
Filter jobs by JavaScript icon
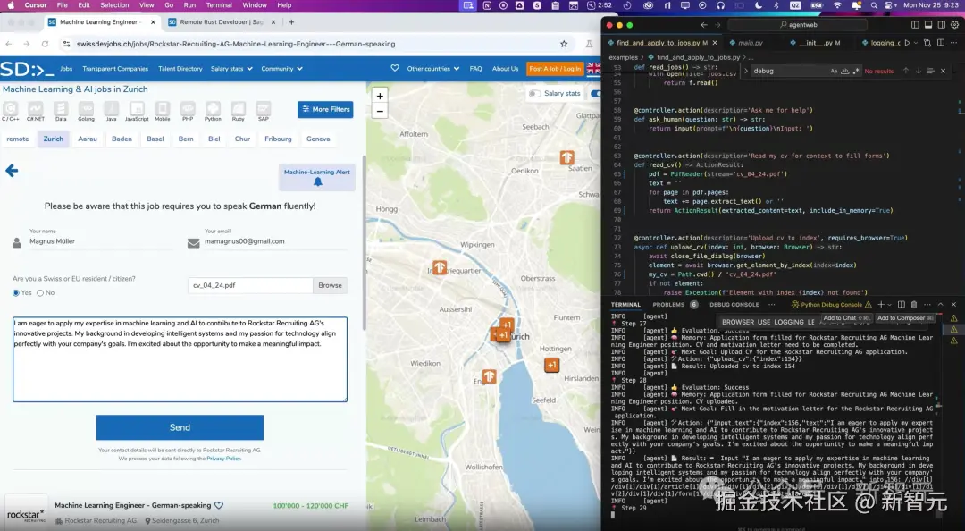pyautogui.click(x=137, y=110)
